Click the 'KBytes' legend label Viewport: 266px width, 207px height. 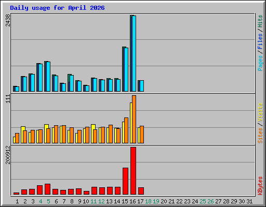click(x=260, y=186)
